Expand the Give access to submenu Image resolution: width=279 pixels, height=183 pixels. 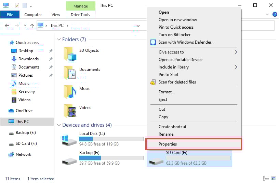point(236,52)
